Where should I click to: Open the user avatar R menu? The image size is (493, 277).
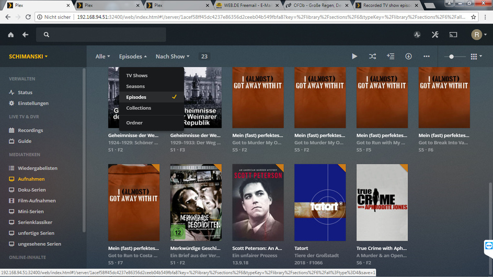coord(478,34)
